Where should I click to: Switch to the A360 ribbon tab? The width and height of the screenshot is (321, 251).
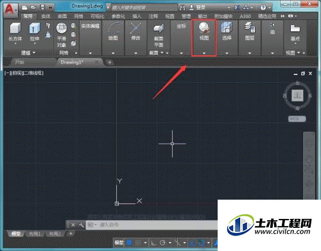(x=245, y=16)
